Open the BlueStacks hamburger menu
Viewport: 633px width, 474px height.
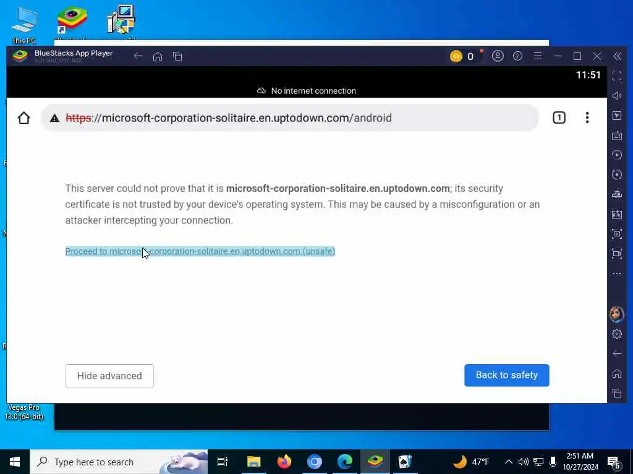pos(537,56)
